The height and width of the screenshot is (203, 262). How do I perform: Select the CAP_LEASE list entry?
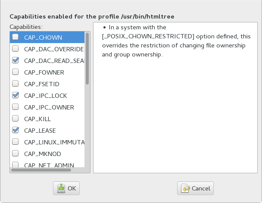pyautogui.click(x=40, y=130)
